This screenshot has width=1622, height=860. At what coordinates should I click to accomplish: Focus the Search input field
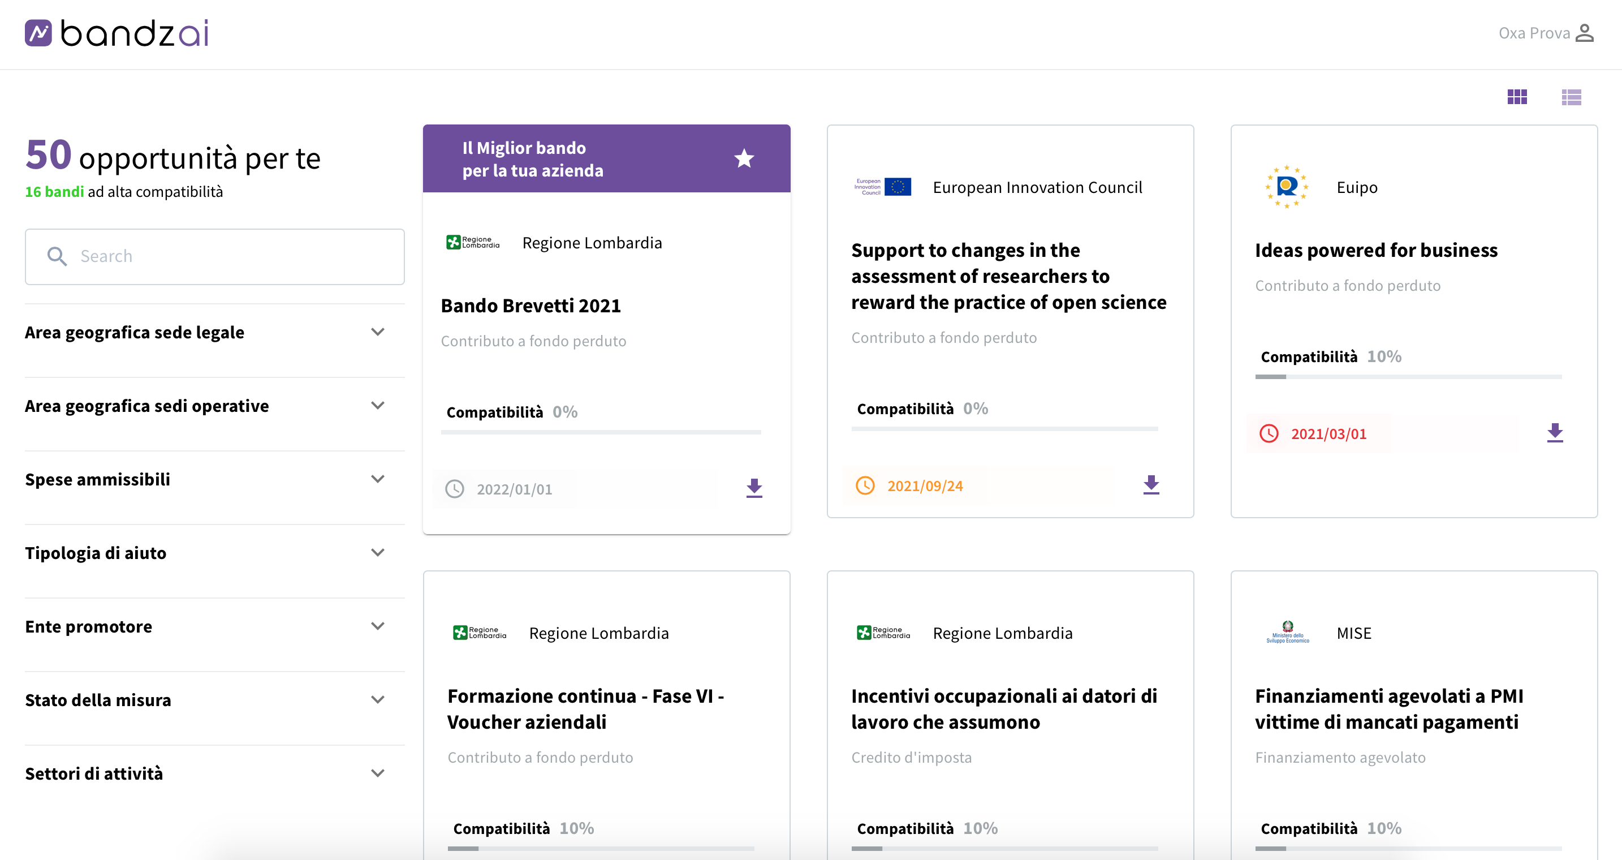click(x=214, y=256)
